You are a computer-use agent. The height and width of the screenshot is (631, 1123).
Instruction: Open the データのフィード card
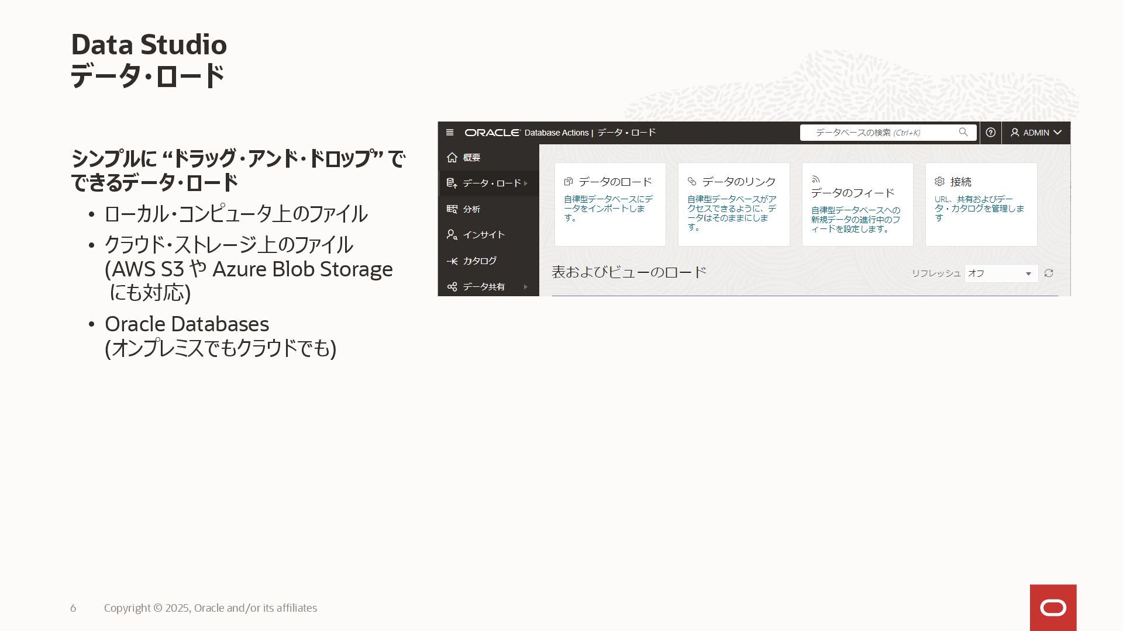pyautogui.click(x=857, y=204)
